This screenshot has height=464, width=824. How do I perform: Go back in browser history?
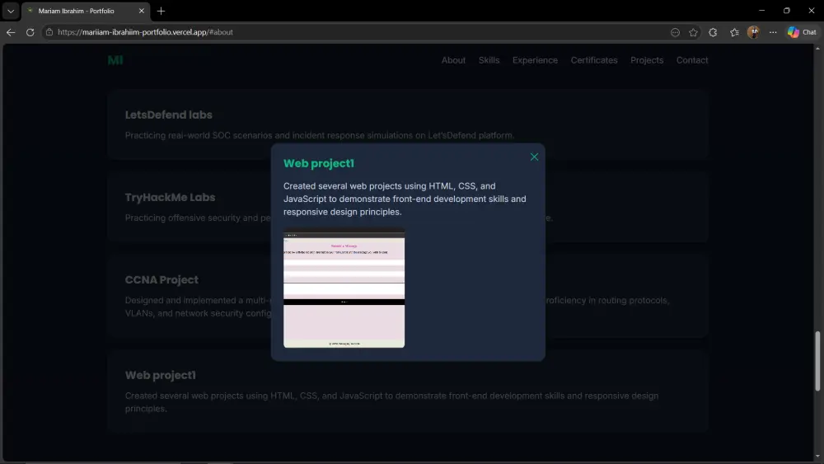tap(11, 32)
